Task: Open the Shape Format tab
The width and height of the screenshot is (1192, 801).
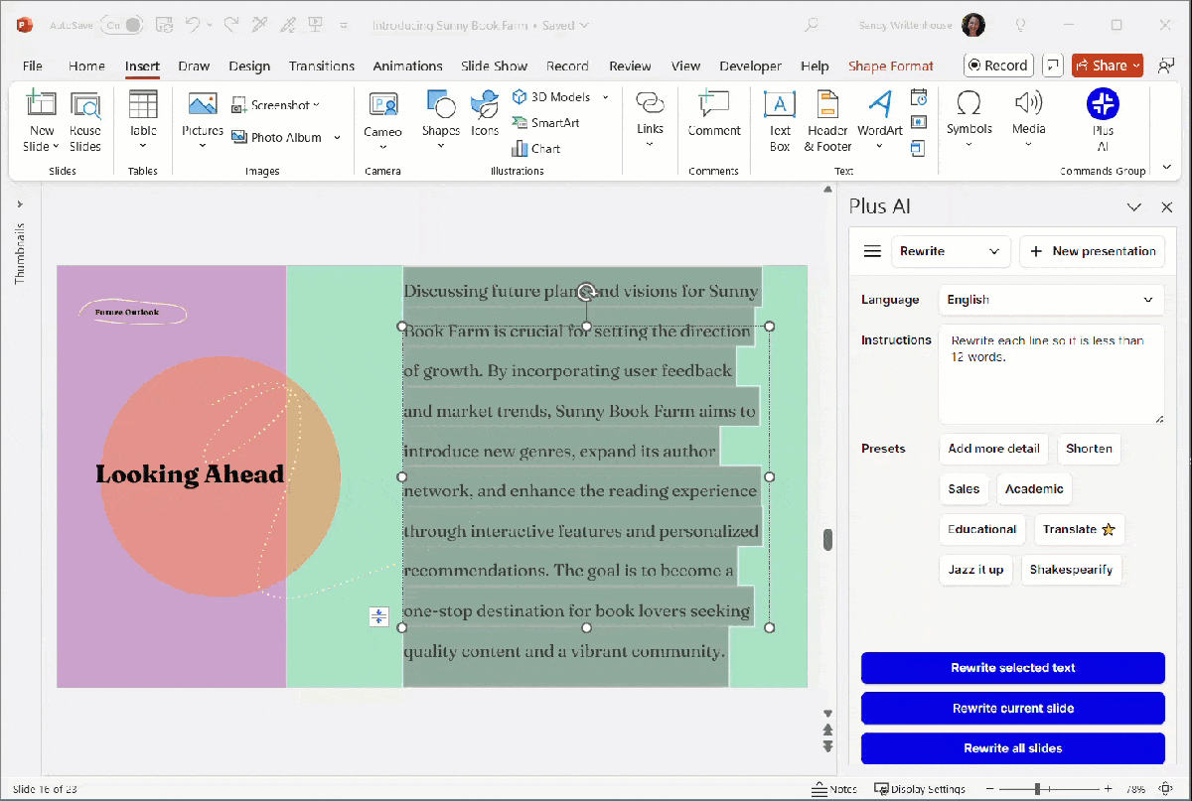Action: point(891,66)
